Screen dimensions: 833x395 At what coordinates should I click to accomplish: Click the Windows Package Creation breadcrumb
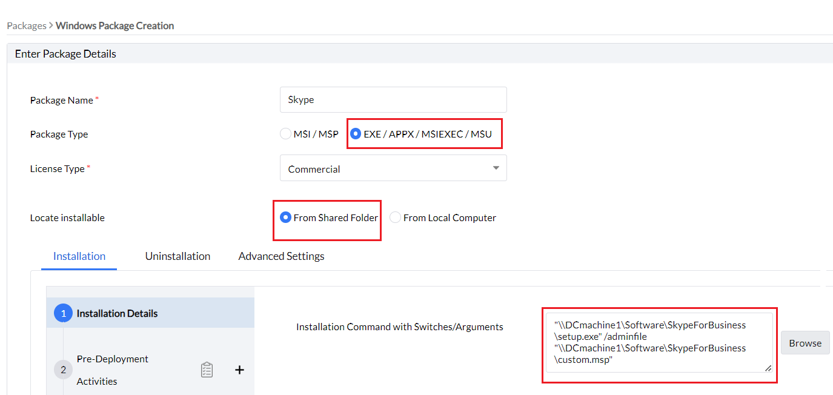114,25
